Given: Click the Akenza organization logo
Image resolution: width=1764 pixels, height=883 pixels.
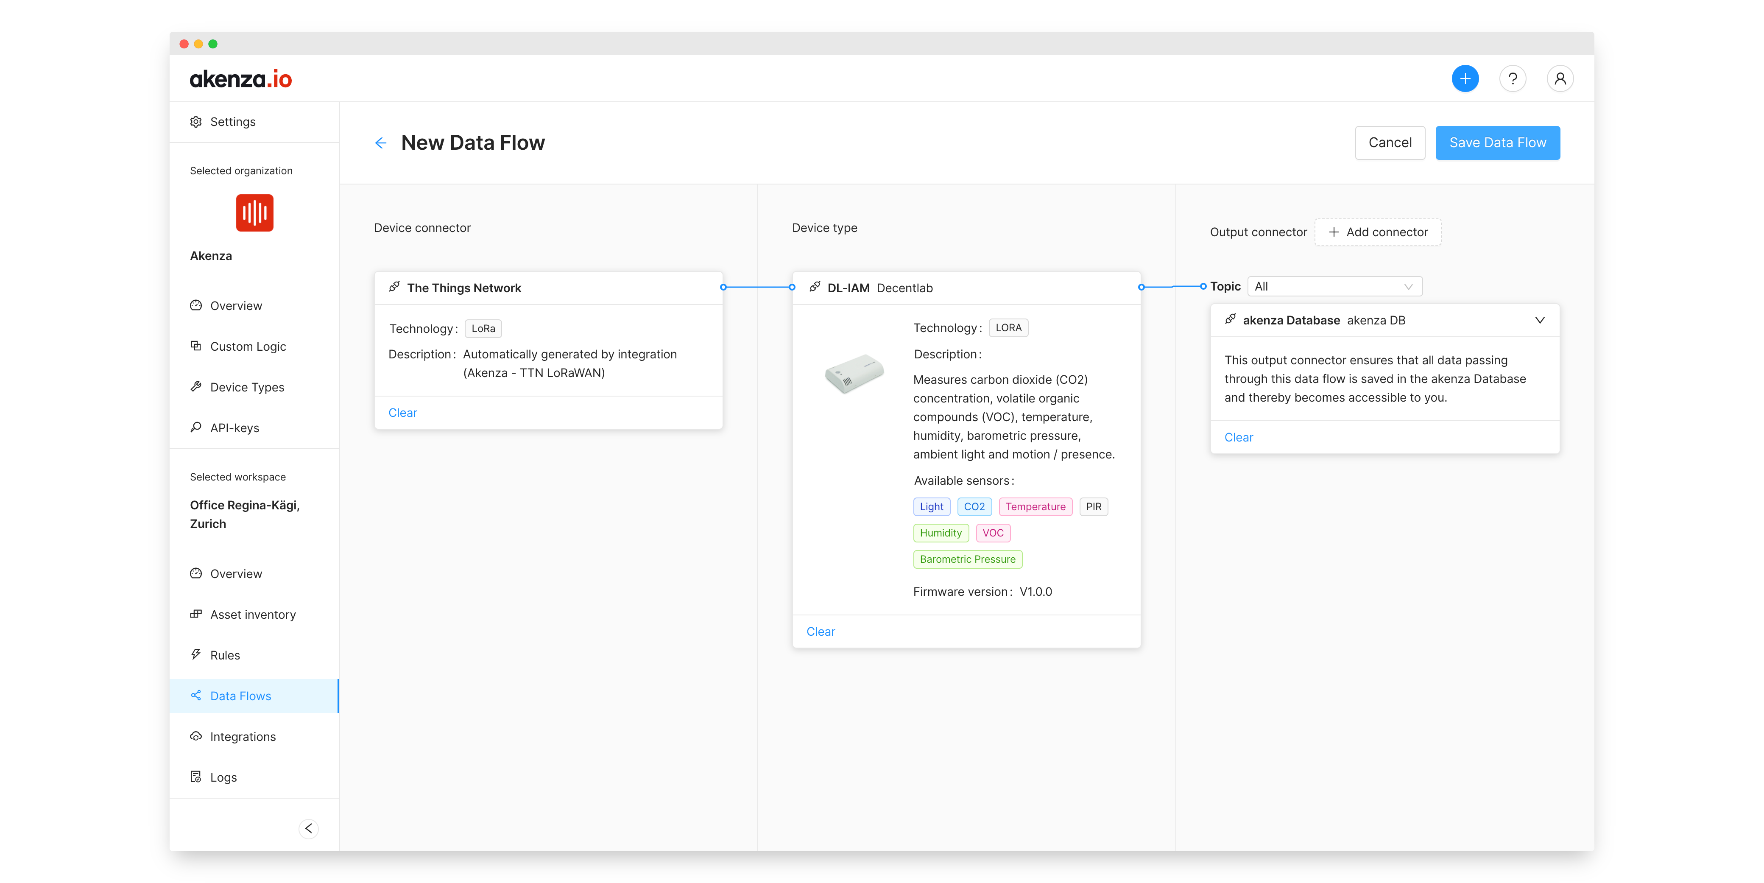Looking at the screenshot, I should tap(254, 212).
